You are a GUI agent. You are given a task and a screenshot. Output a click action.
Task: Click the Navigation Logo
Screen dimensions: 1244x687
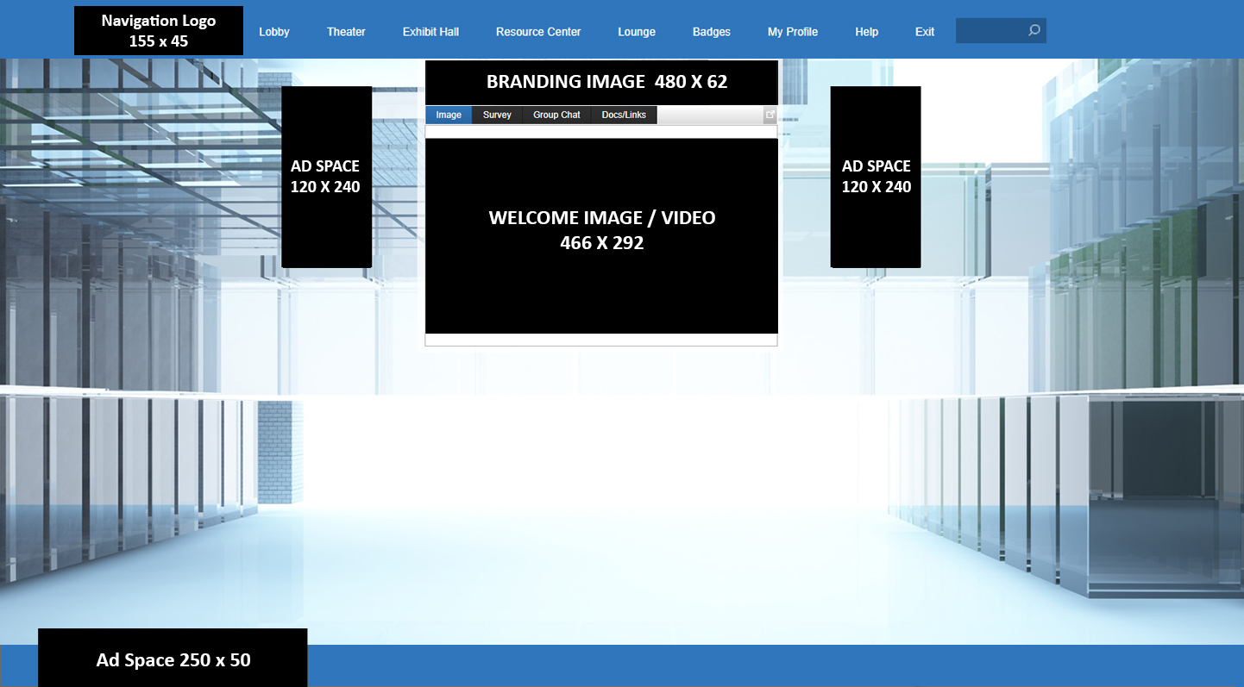tap(159, 31)
